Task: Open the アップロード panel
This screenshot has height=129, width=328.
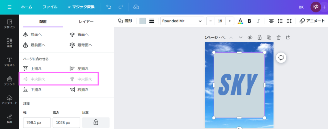Action: [9, 100]
